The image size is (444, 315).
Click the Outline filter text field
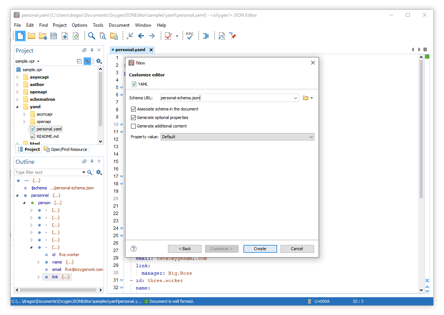(48, 172)
